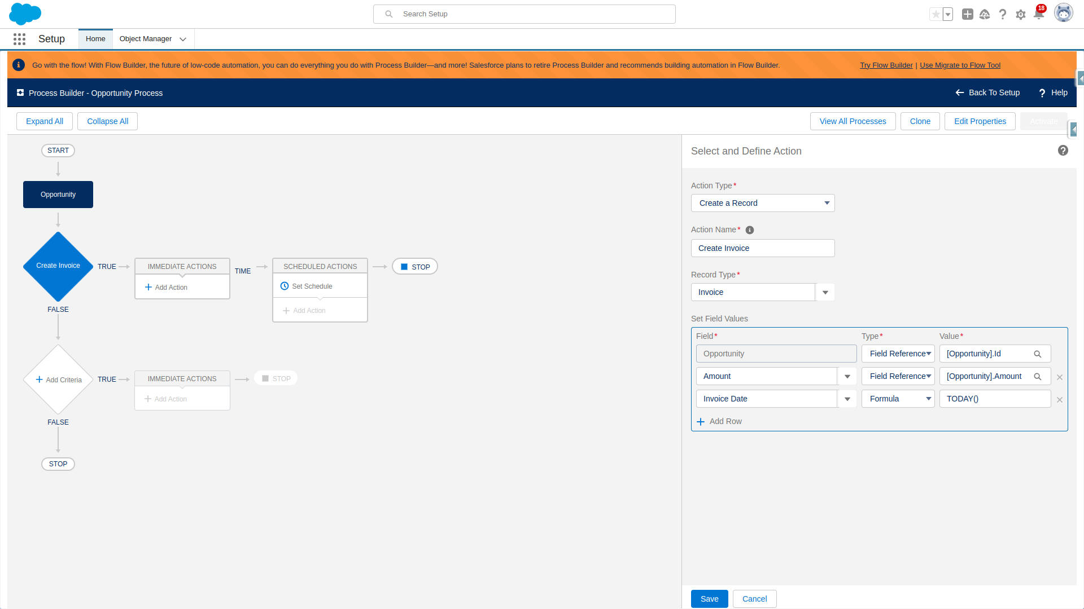The width and height of the screenshot is (1084, 609).
Task: Switch to the Home tab
Action: [95, 39]
